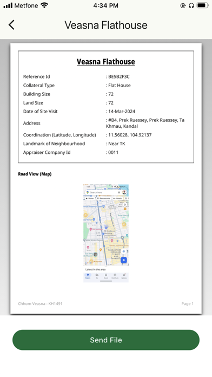Tap the Landmark of Neighbourhood label
The width and height of the screenshot is (212, 377).
click(54, 144)
